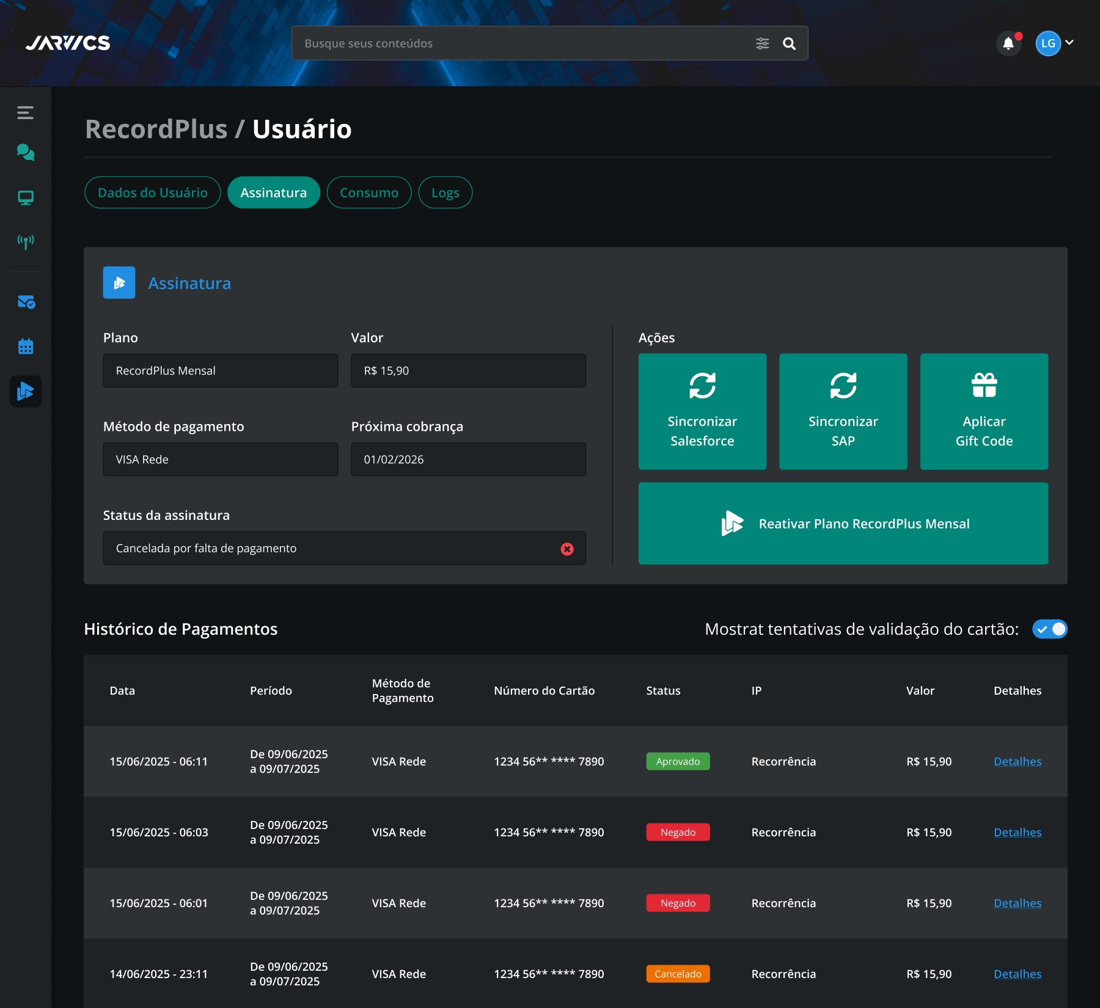Toggle card validation attempts switch

[1050, 629]
